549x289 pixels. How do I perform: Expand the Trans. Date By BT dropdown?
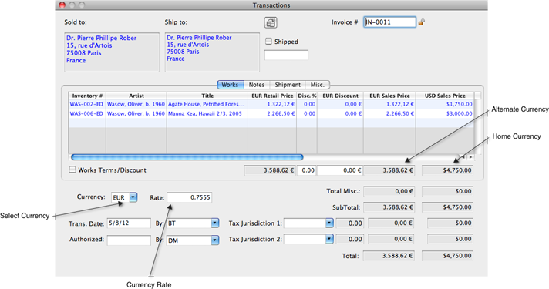(x=215, y=223)
